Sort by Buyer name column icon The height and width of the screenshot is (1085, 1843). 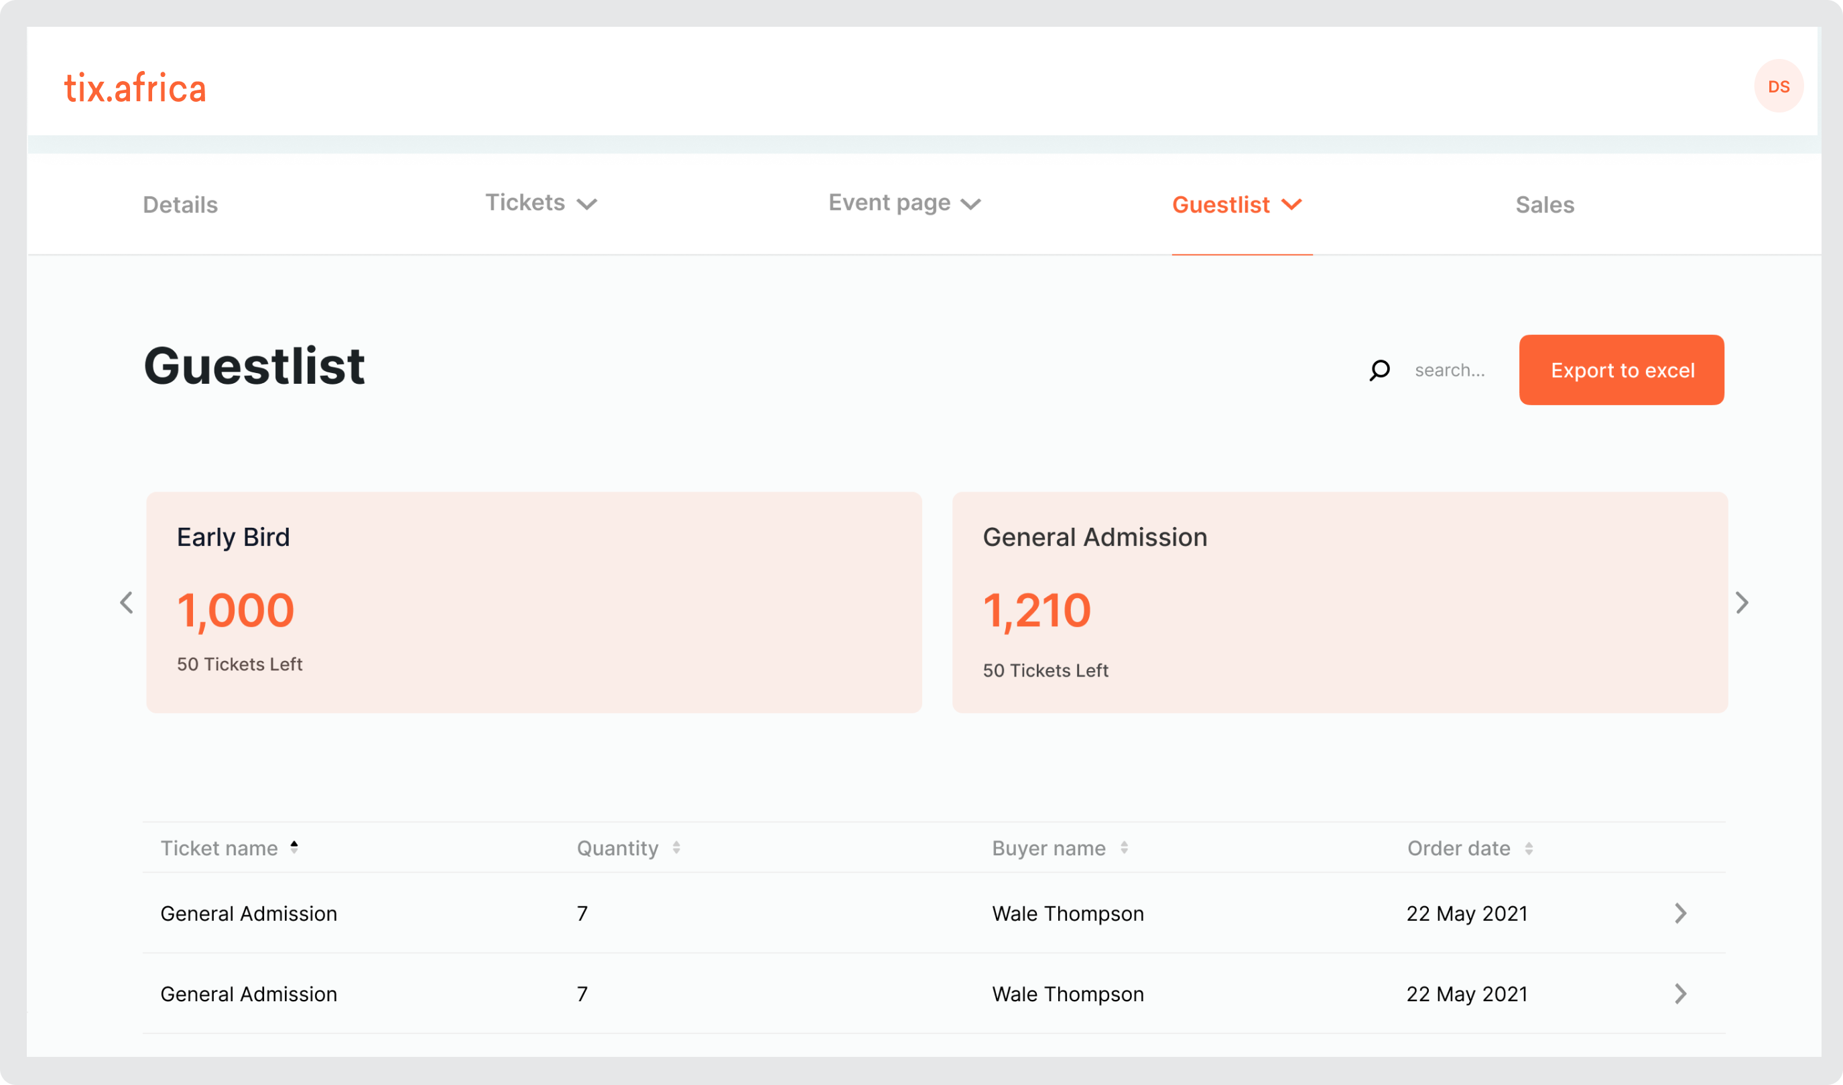tap(1124, 847)
